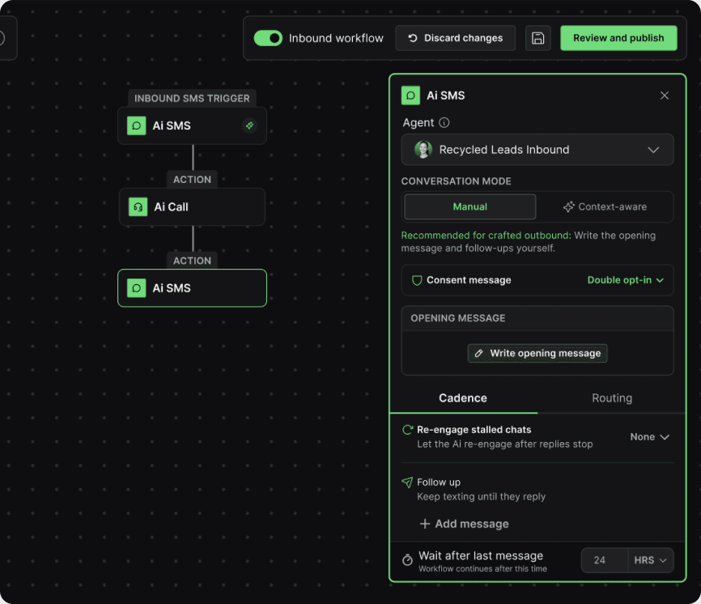Click the OPENING MESSAGE heading
The height and width of the screenshot is (604, 701).
click(458, 318)
